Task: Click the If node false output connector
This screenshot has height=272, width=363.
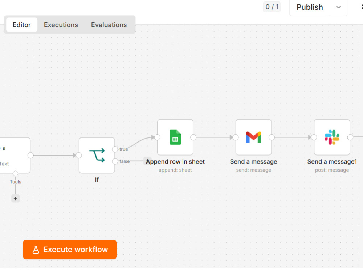Action: point(115,161)
